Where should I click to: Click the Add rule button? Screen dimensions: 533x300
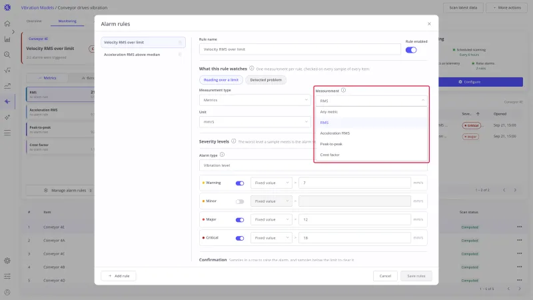119,276
